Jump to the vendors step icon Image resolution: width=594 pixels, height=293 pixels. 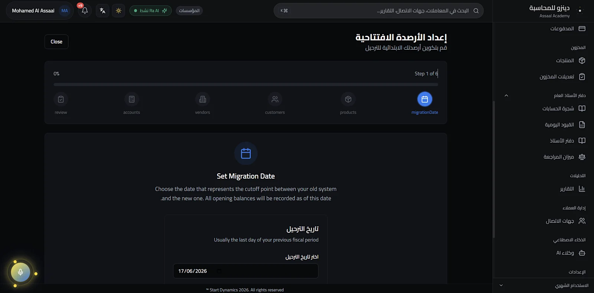[x=203, y=99]
